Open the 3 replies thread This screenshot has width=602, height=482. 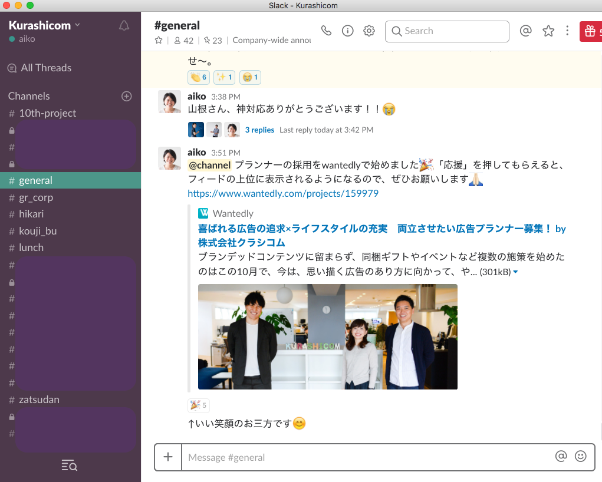[259, 130]
